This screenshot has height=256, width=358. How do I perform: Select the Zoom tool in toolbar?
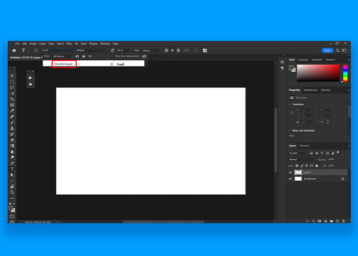point(12,192)
